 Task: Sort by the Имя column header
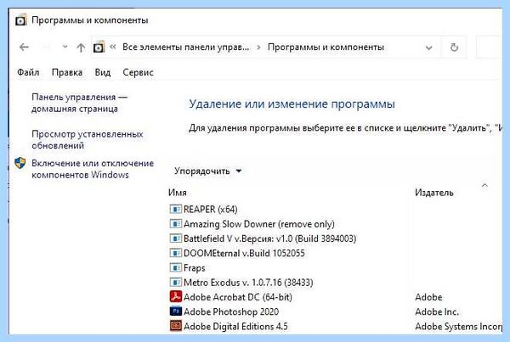tap(178, 193)
